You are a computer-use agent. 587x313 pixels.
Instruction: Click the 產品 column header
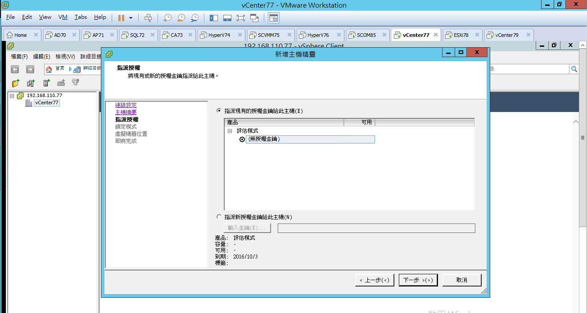pos(284,122)
